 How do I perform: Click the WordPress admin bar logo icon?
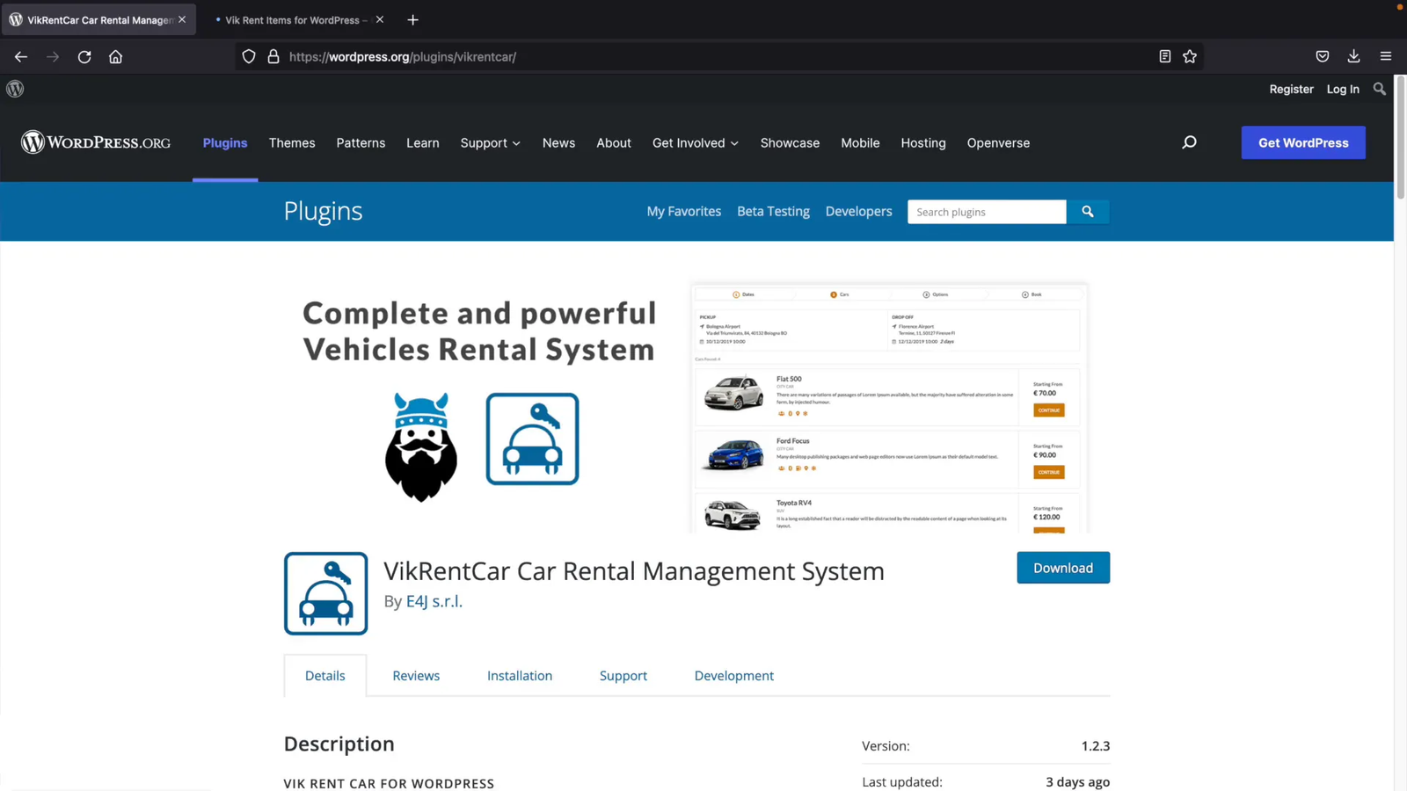pyautogui.click(x=15, y=89)
